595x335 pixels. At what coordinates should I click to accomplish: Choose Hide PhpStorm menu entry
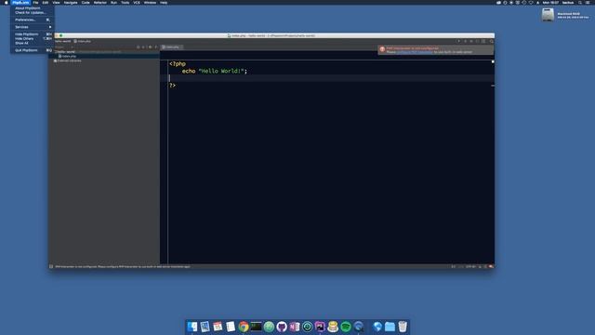pyautogui.click(x=33, y=34)
